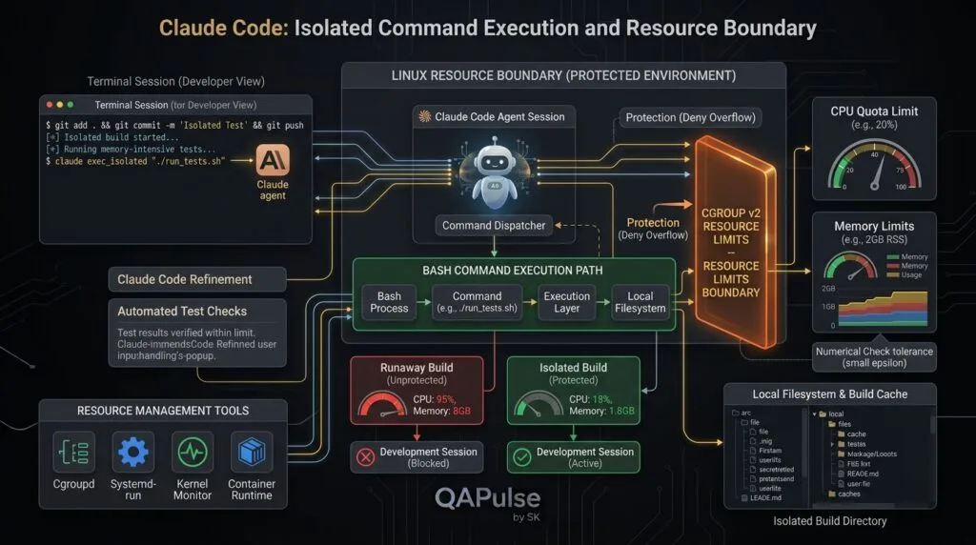
Task: Select the FßS.fixt file row
Action: 853,463
